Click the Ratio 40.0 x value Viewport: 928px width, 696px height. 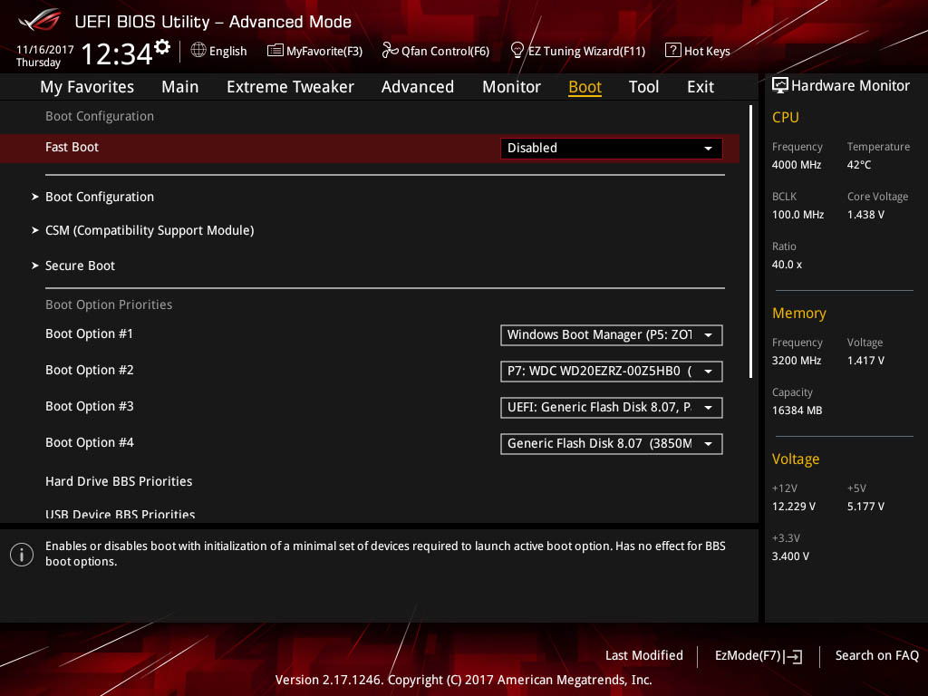click(787, 265)
